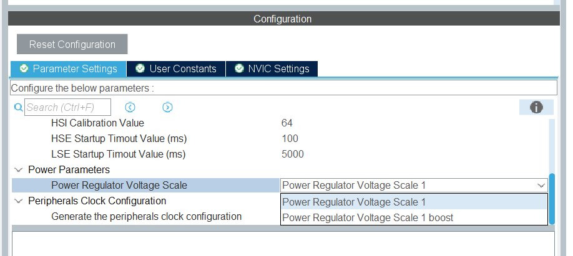Screen dimensions: 573x256
Task: Open the Parameter Settings tab
Action: tap(68, 69)
